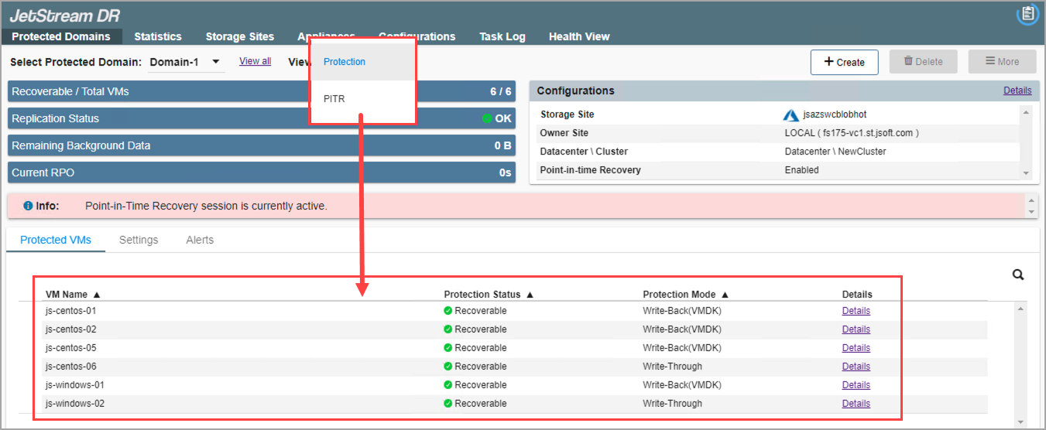Sort by Protection Mode column arrow

(x=725, y=295)
